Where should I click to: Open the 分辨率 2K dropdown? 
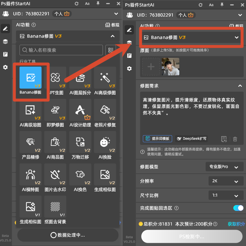226,181
